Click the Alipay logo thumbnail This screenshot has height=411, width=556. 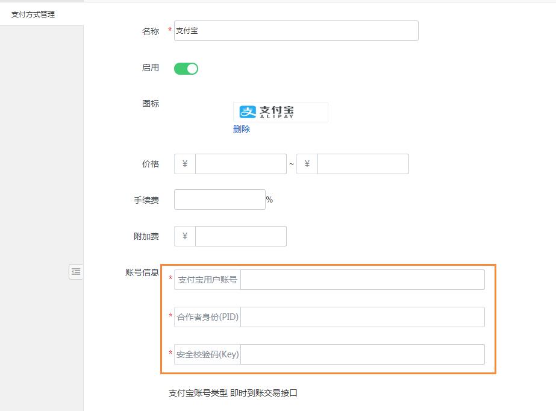pos(280,112)
